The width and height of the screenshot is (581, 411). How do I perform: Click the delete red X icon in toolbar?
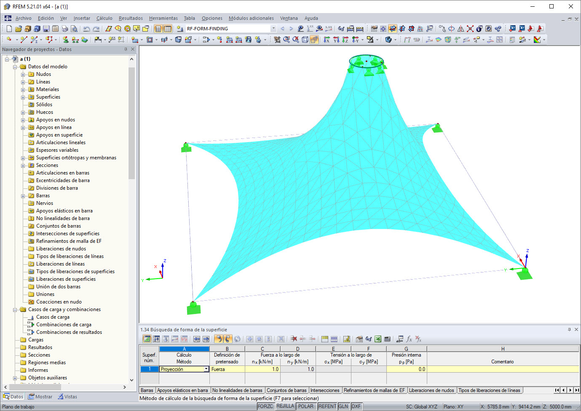coord(470,29)
